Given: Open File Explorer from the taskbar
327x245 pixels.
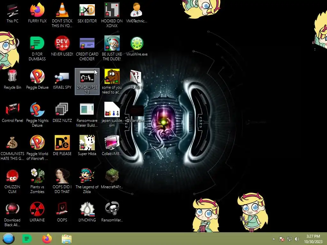Looking at the screenshot, I should pos(67,239).
